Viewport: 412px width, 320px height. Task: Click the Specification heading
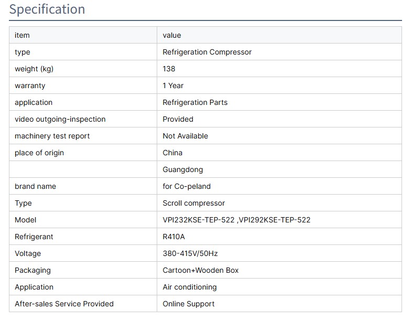click(47, 9)
